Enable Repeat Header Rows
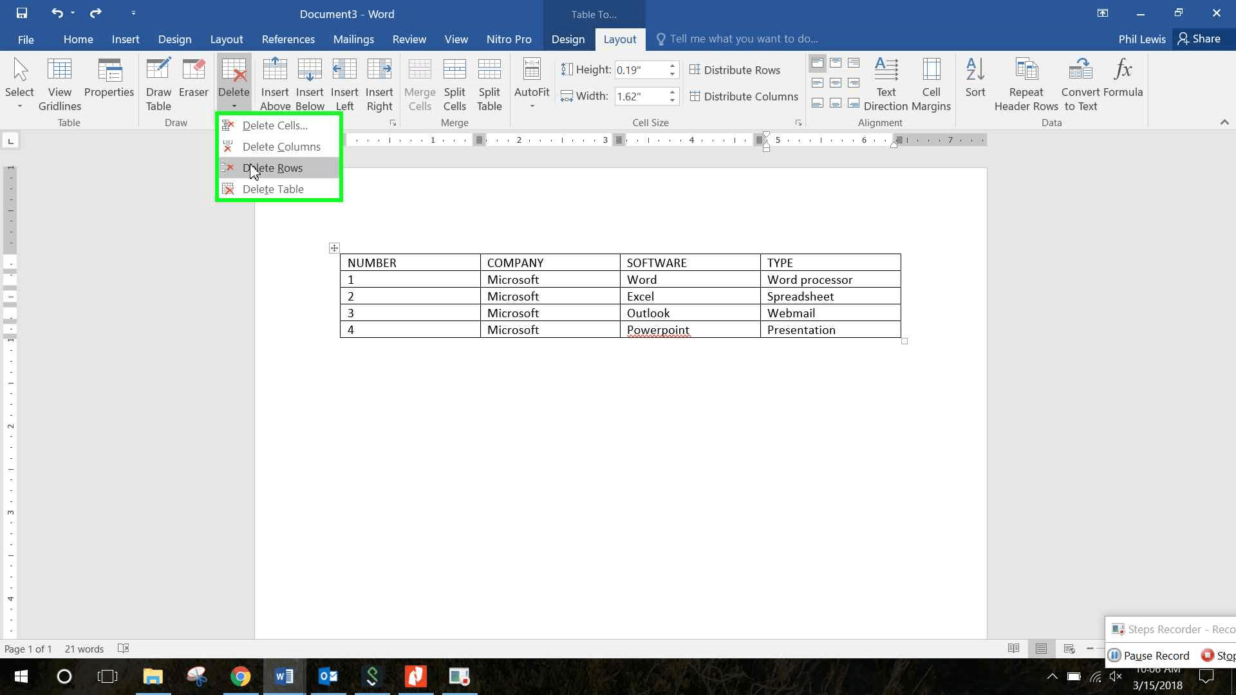Screen dimensions: 1236x695 pyautogui.click(x=1025, y=82)
